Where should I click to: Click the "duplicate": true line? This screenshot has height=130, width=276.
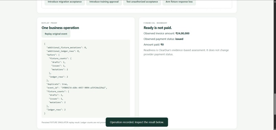[x=57, y=84]
